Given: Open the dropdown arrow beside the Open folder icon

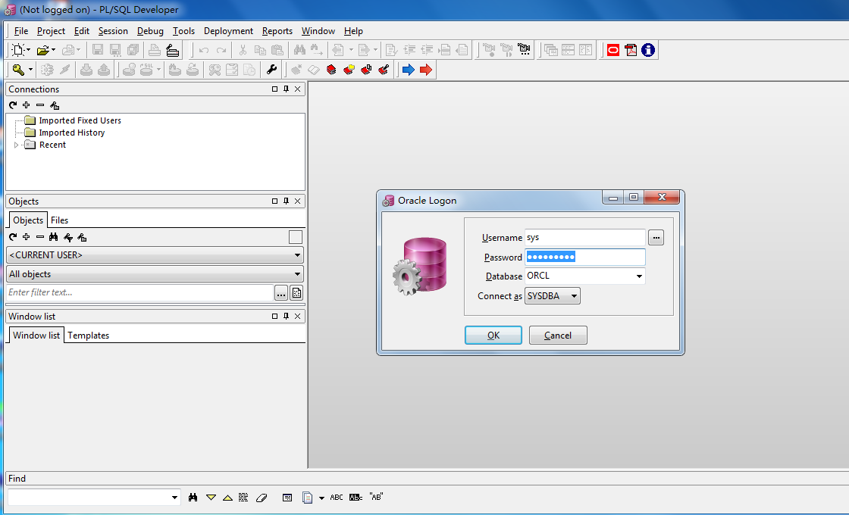Looking at the screenshot, I should (54, 50).
